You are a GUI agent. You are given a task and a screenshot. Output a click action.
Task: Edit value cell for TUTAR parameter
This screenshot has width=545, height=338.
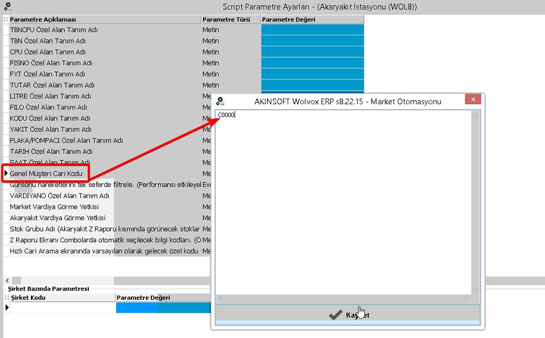click(x=313, y=85)
